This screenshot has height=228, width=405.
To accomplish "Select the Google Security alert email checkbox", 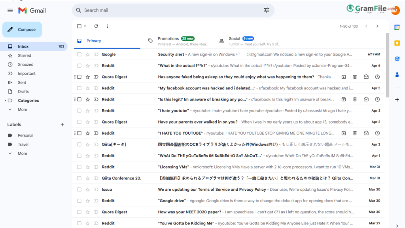I will 79,54.
